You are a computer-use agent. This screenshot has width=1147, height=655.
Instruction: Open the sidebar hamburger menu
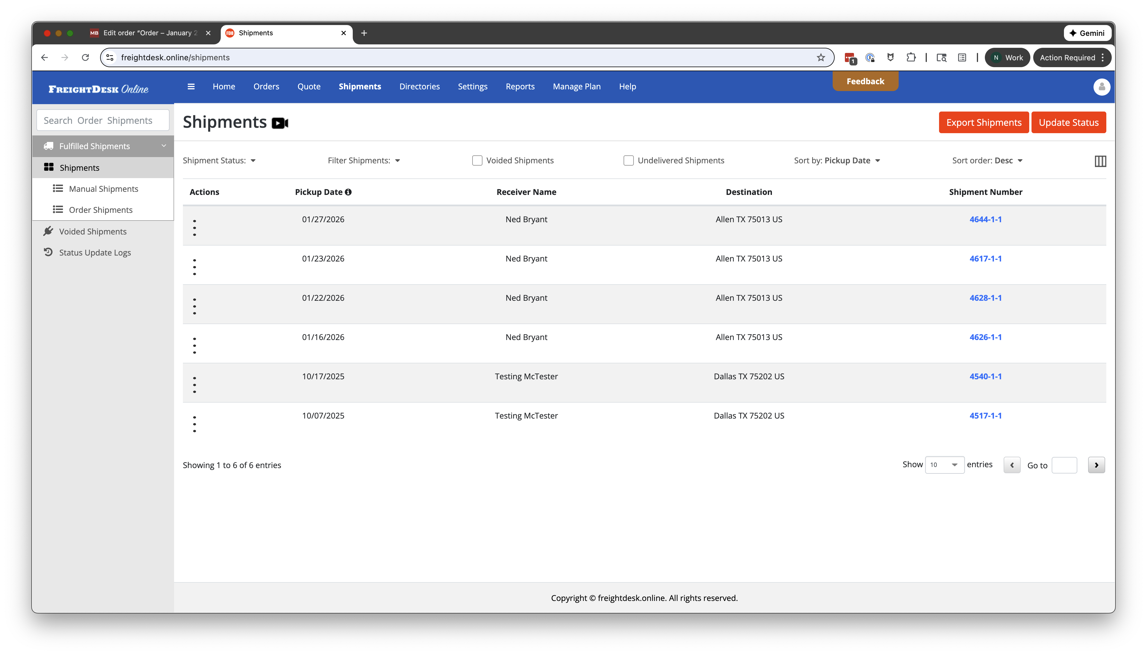[x=191, y=86]
